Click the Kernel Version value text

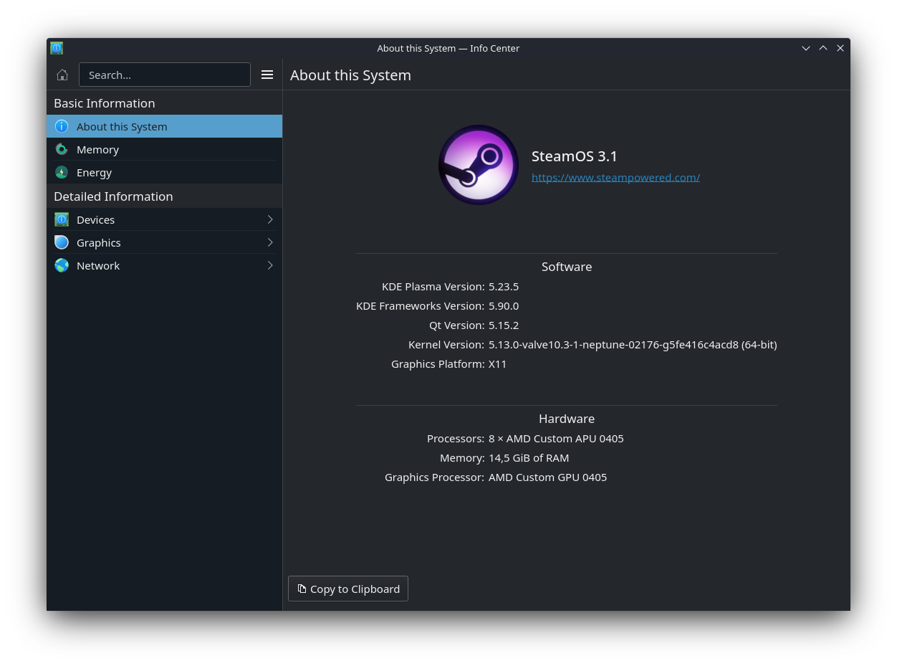coord(633,344)
